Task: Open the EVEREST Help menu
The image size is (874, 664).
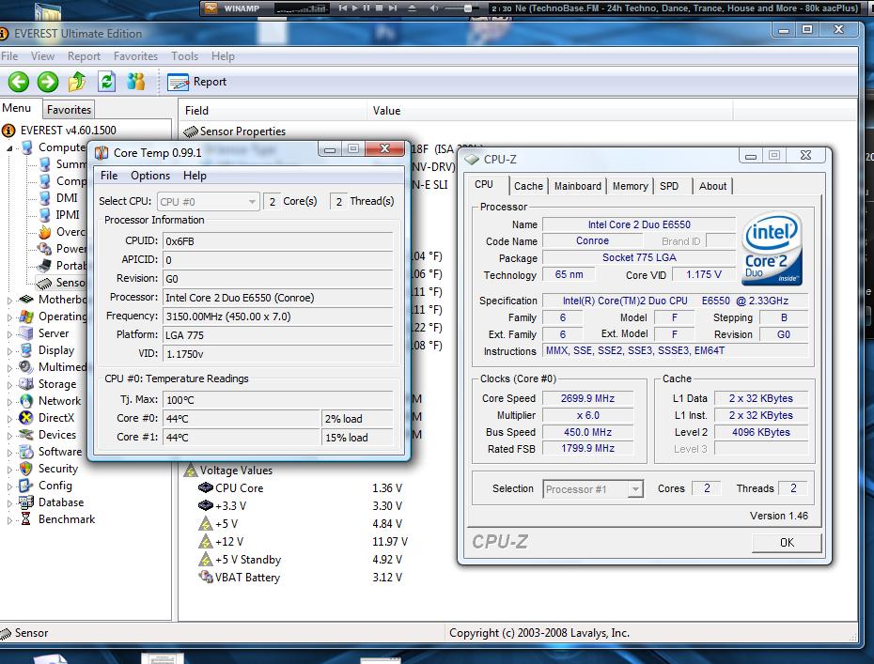Action: point(223,56)
